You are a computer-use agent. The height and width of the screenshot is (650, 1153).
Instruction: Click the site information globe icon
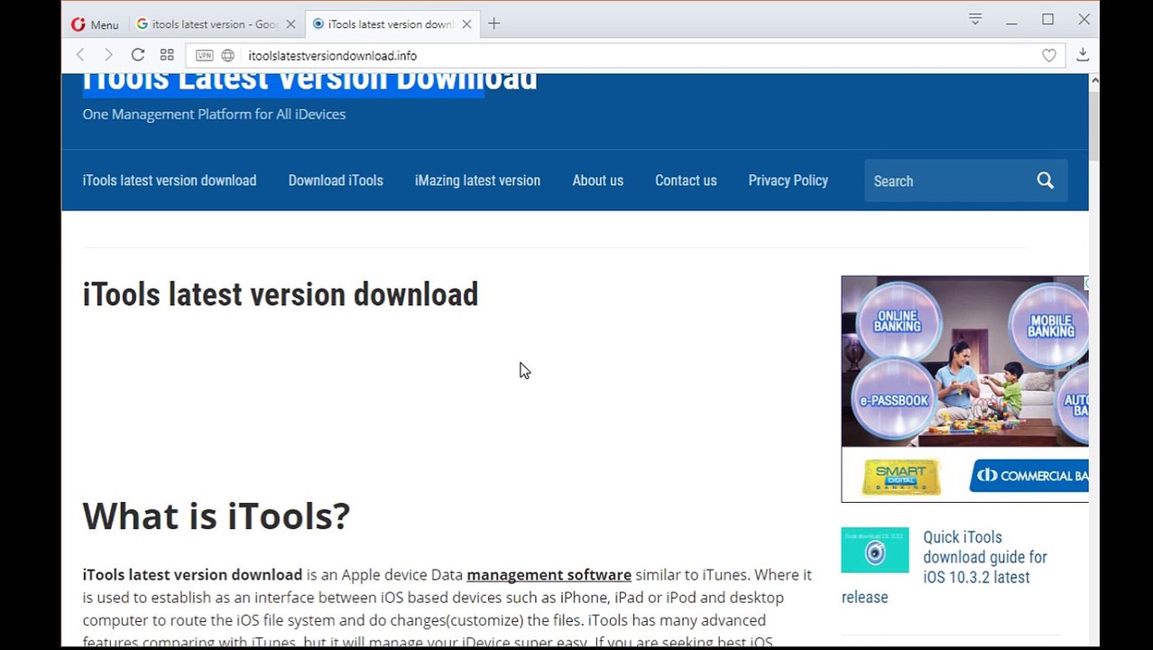(x=227, y=55)
